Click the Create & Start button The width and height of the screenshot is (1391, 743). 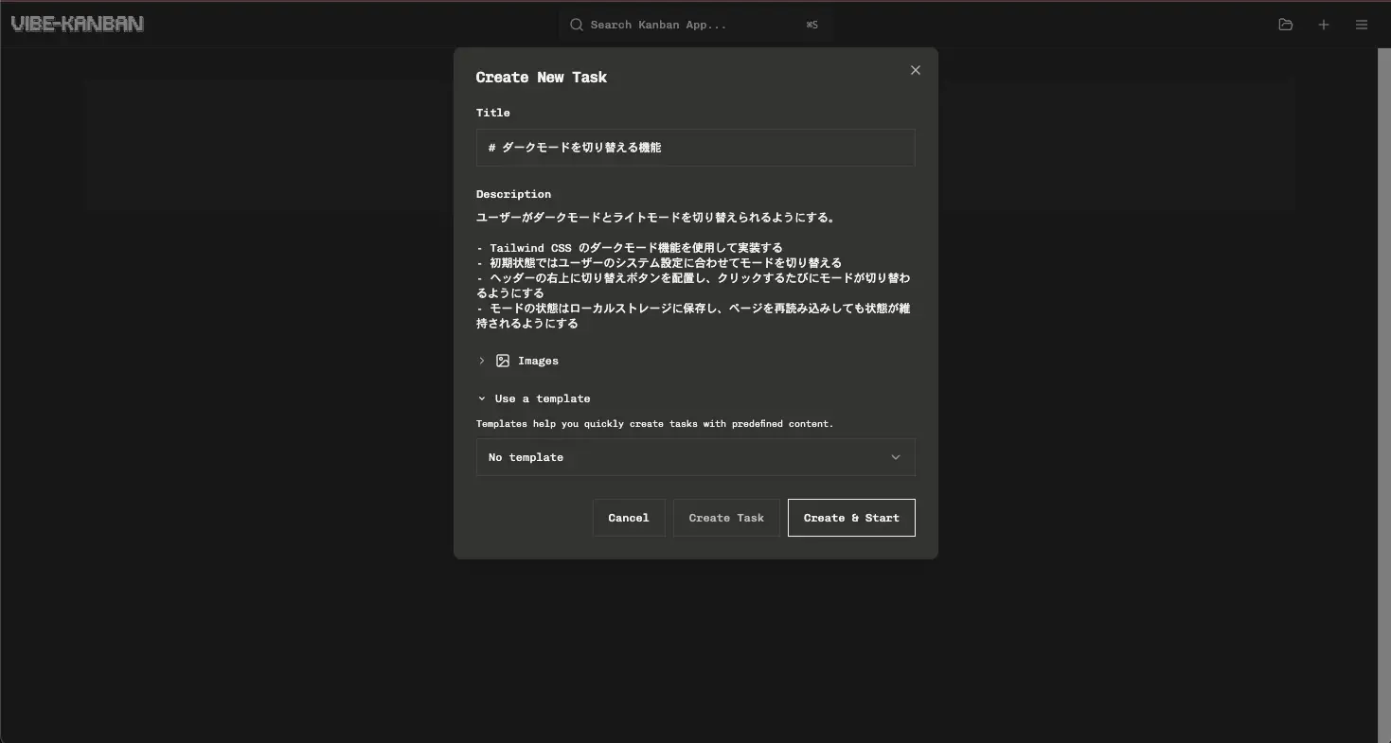851,518
